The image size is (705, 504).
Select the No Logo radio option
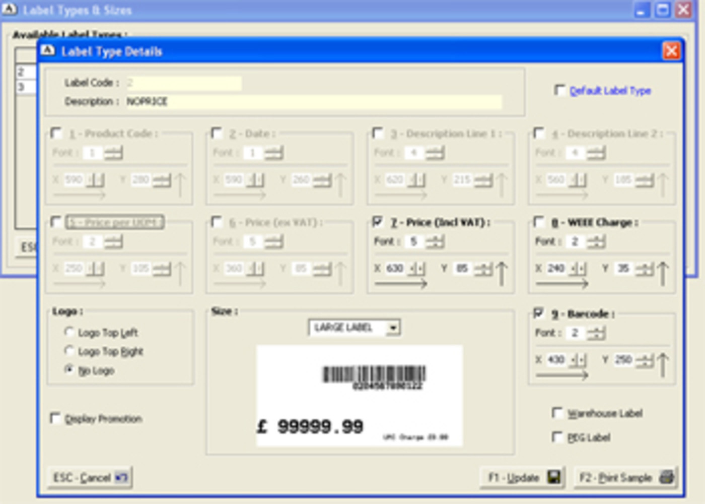click(x=69, y=370)
